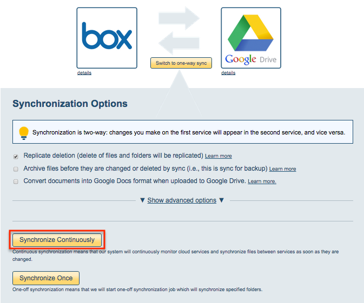Click the right-pointing sync direction arrow
The image size is (364, 303).
tap(180, 18)
